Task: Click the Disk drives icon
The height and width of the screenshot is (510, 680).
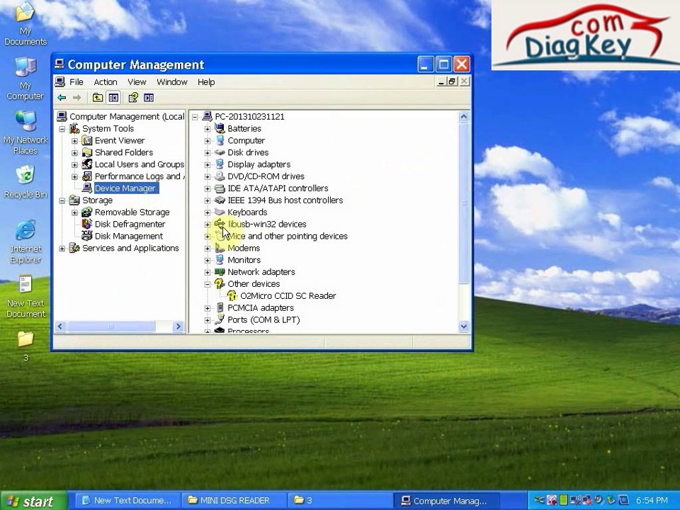Action: click(x=220, y=152)
